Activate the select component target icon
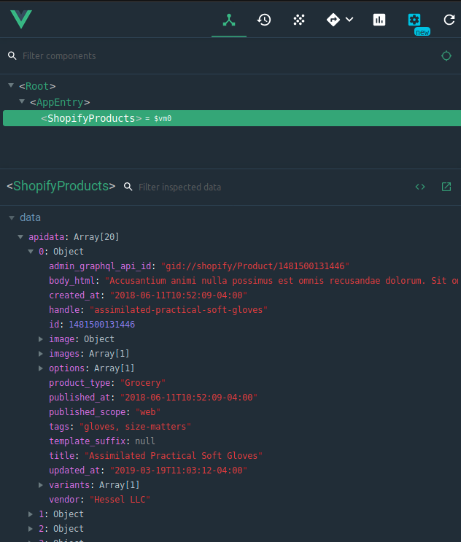This screenshot has height=542, width=461. tap(446, 56)
